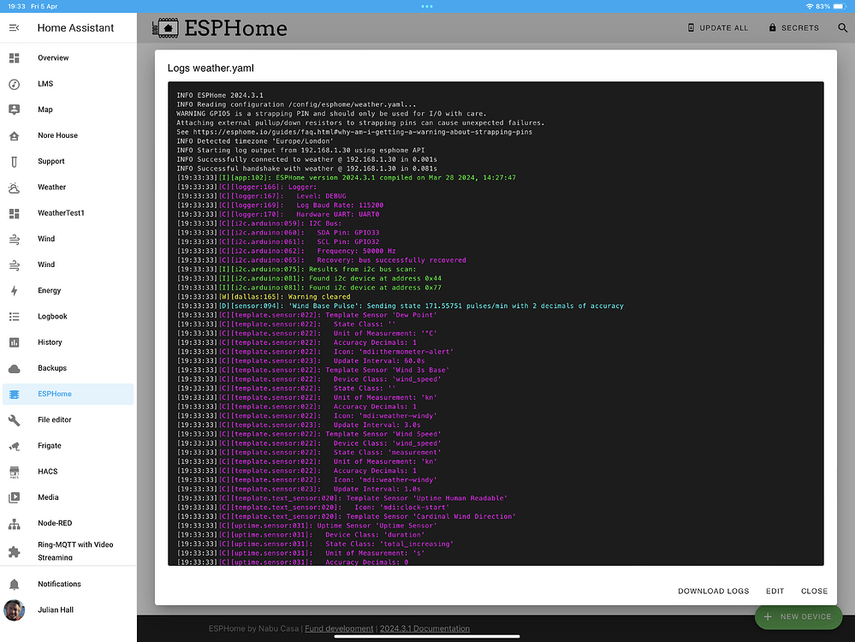The width and height of the screenshot is (855, 642).
Task: Collapse the sidebar using the hamburger icon
Action: [x=14, y=27]
